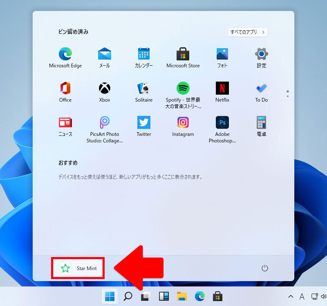Open Microsoft Store on taskbar
The image size is (327, 306).
pyautogui.click(x=217, y=296)
